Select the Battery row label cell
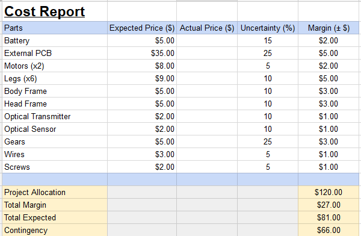The height and width of the screenshot is (236, 361). point(55,40)
